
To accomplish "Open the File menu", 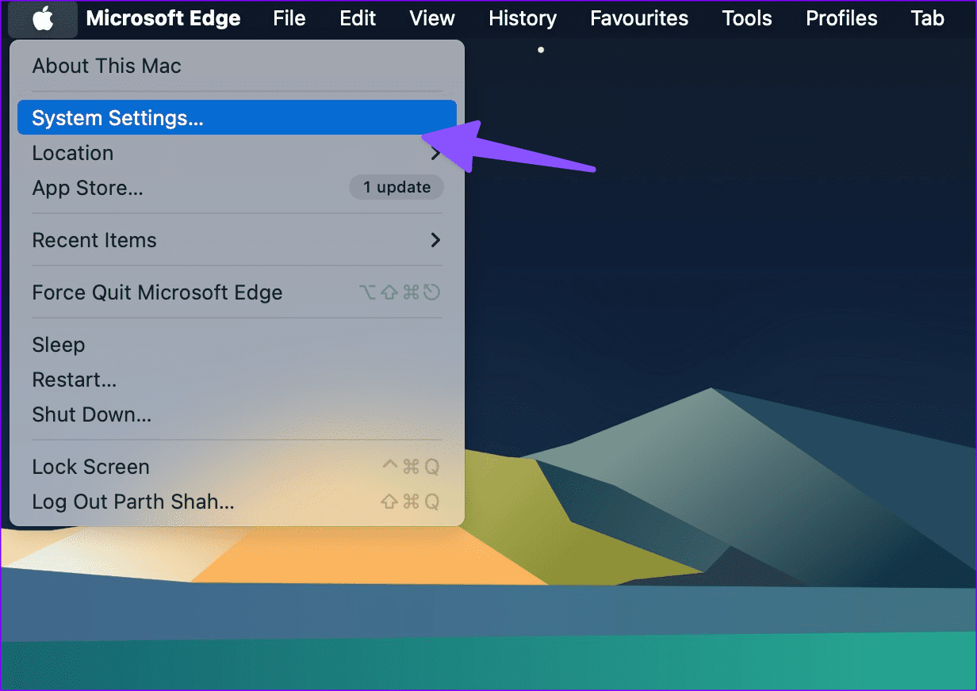I will point(289,18).
